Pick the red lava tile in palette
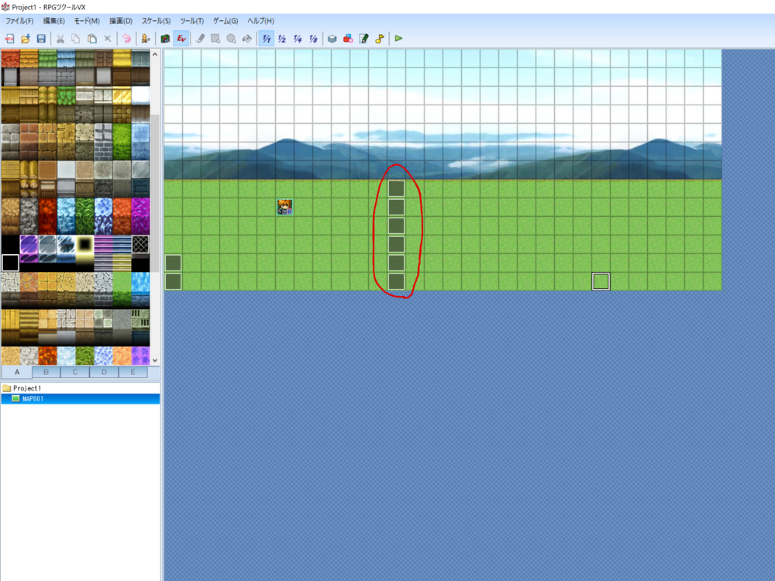 coord(47,216)
